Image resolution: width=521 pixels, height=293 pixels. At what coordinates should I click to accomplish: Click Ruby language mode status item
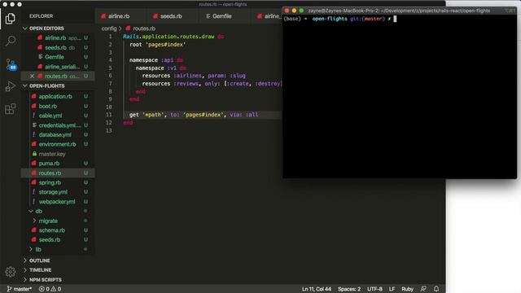pyautogui.click(x=407, y=289)
